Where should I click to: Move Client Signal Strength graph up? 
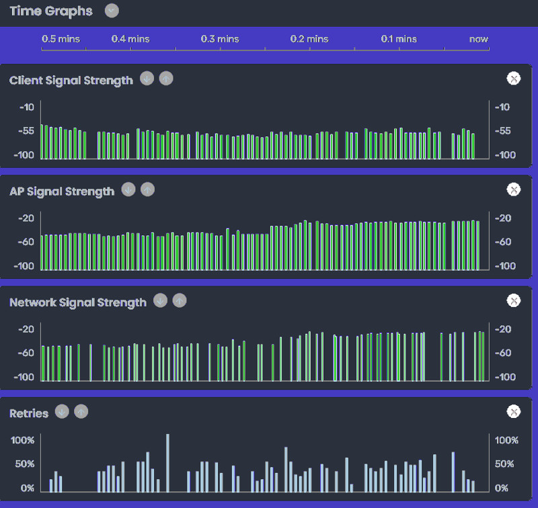(x=166, y=79)
